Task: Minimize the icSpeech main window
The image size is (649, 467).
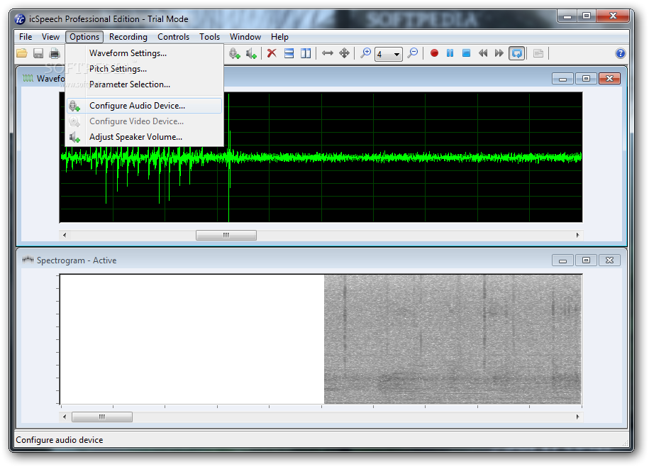Action: 567,16
